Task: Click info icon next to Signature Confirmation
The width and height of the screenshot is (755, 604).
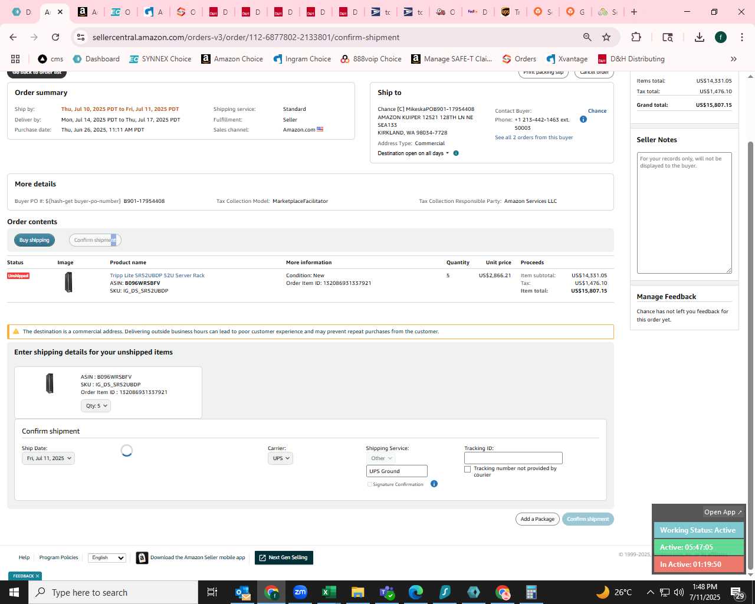Action: click(x=434, y=484)
